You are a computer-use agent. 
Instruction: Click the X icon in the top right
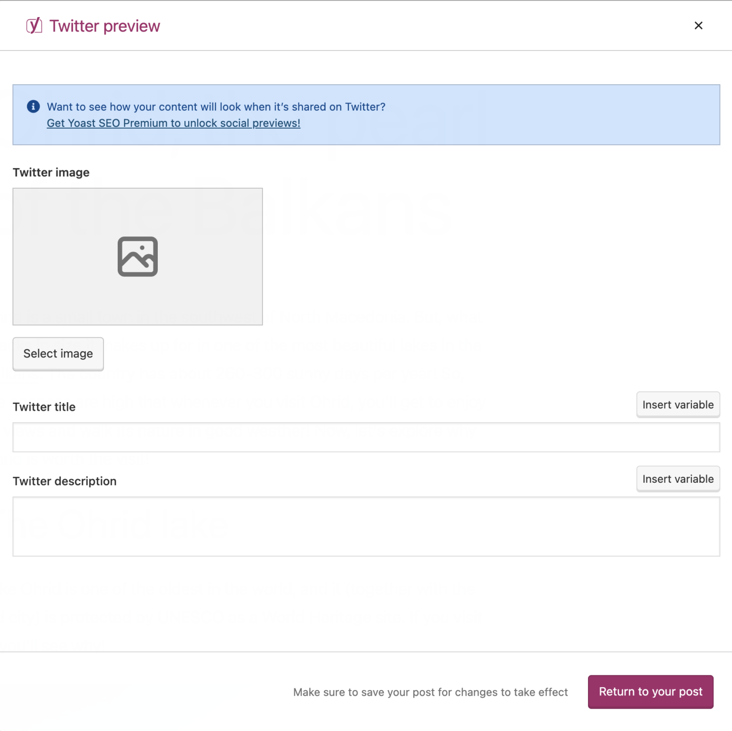coord(698,25)
